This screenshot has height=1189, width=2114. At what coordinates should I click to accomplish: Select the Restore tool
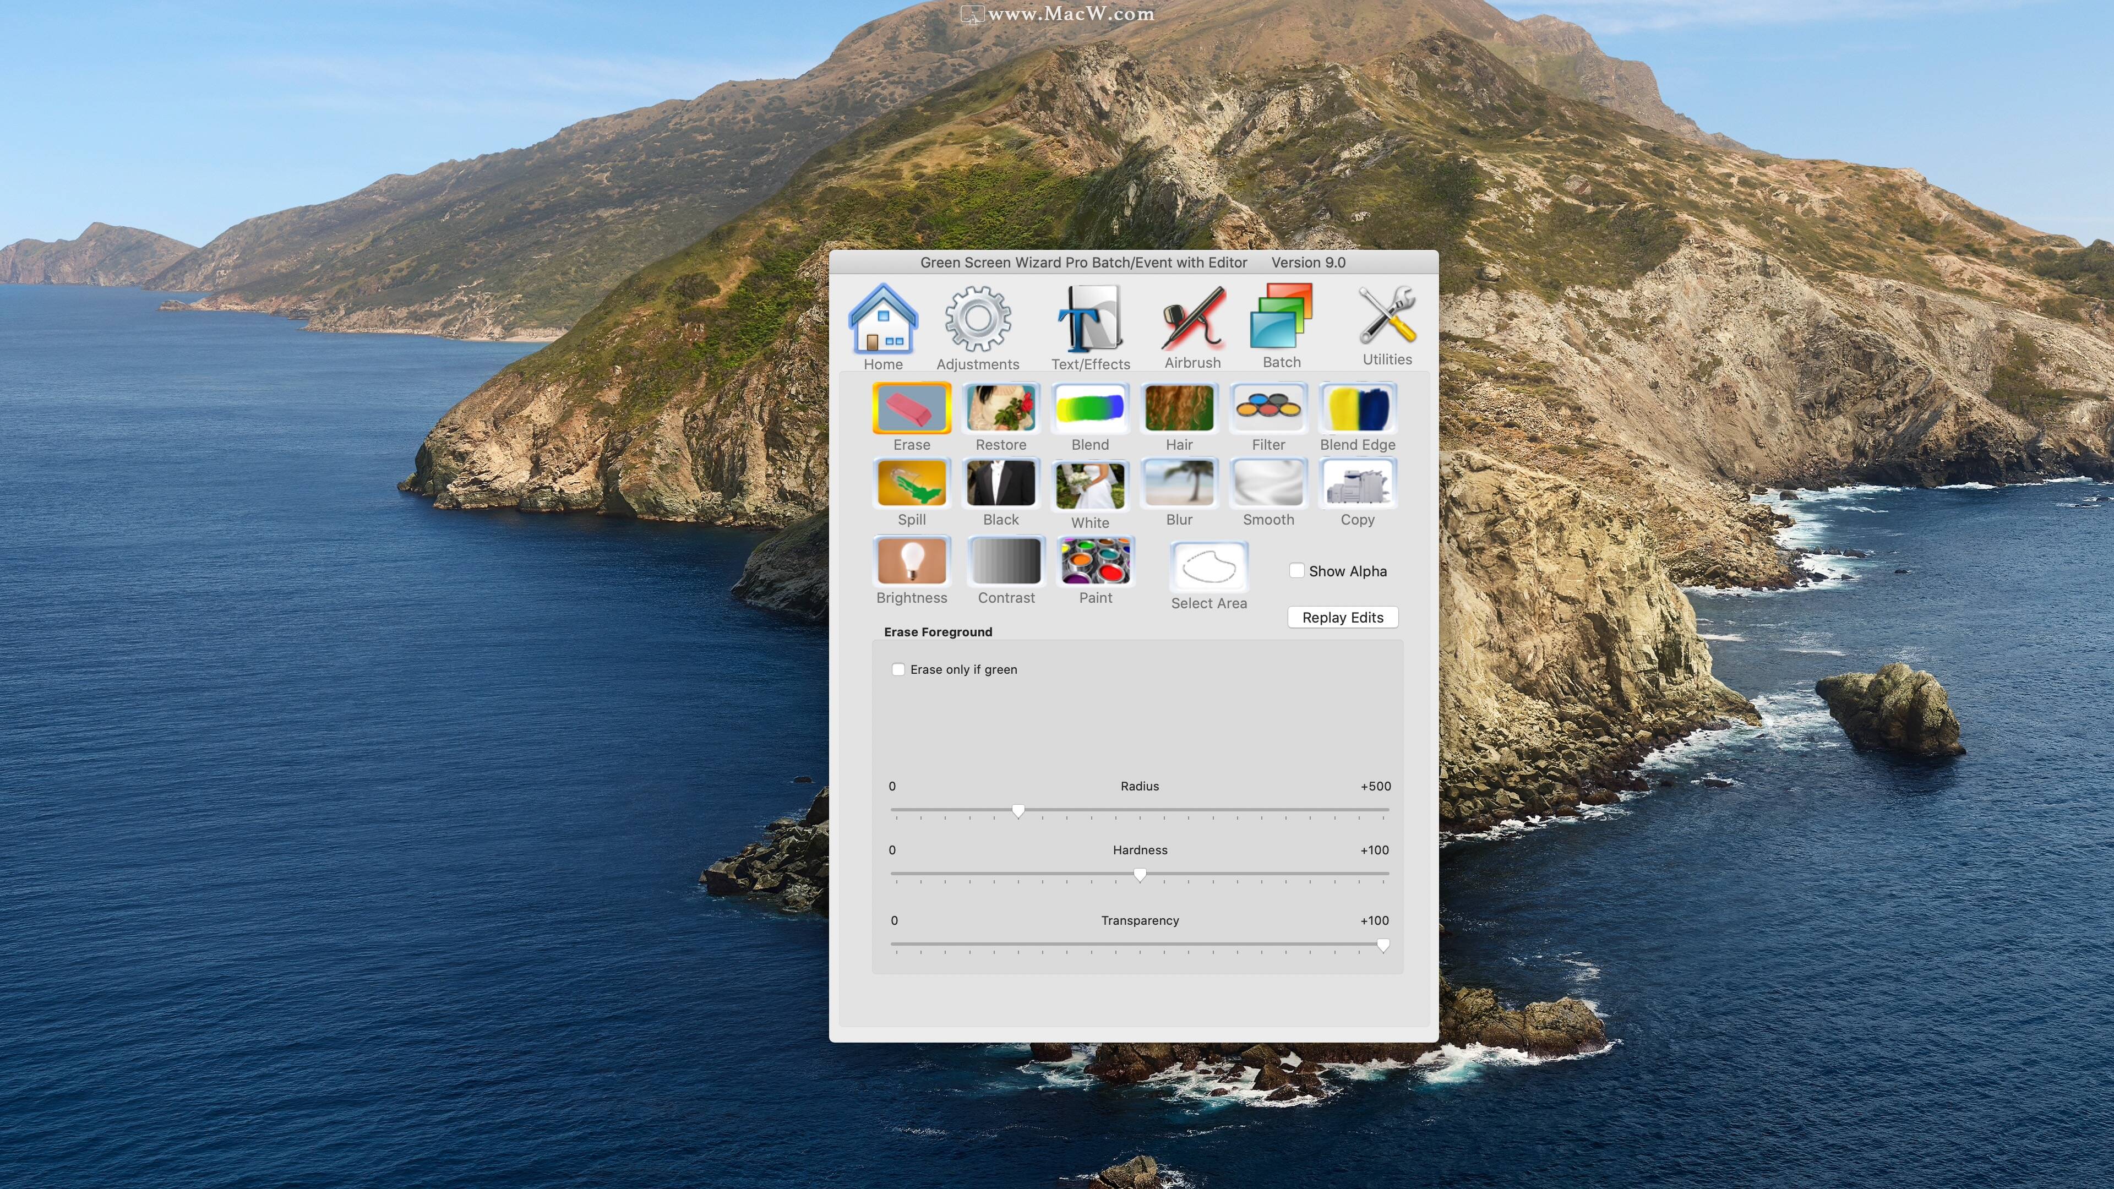click(x=1001, y=408)
